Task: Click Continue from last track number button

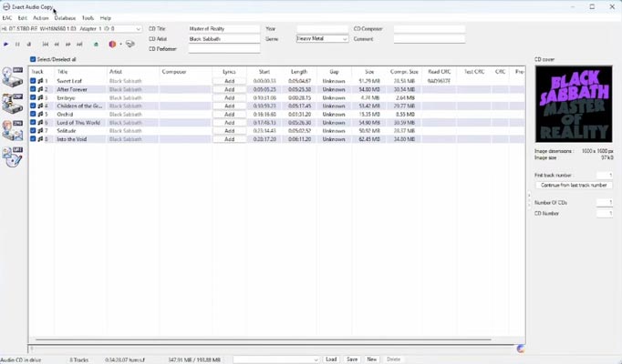Action: click(x=574, y=185)
